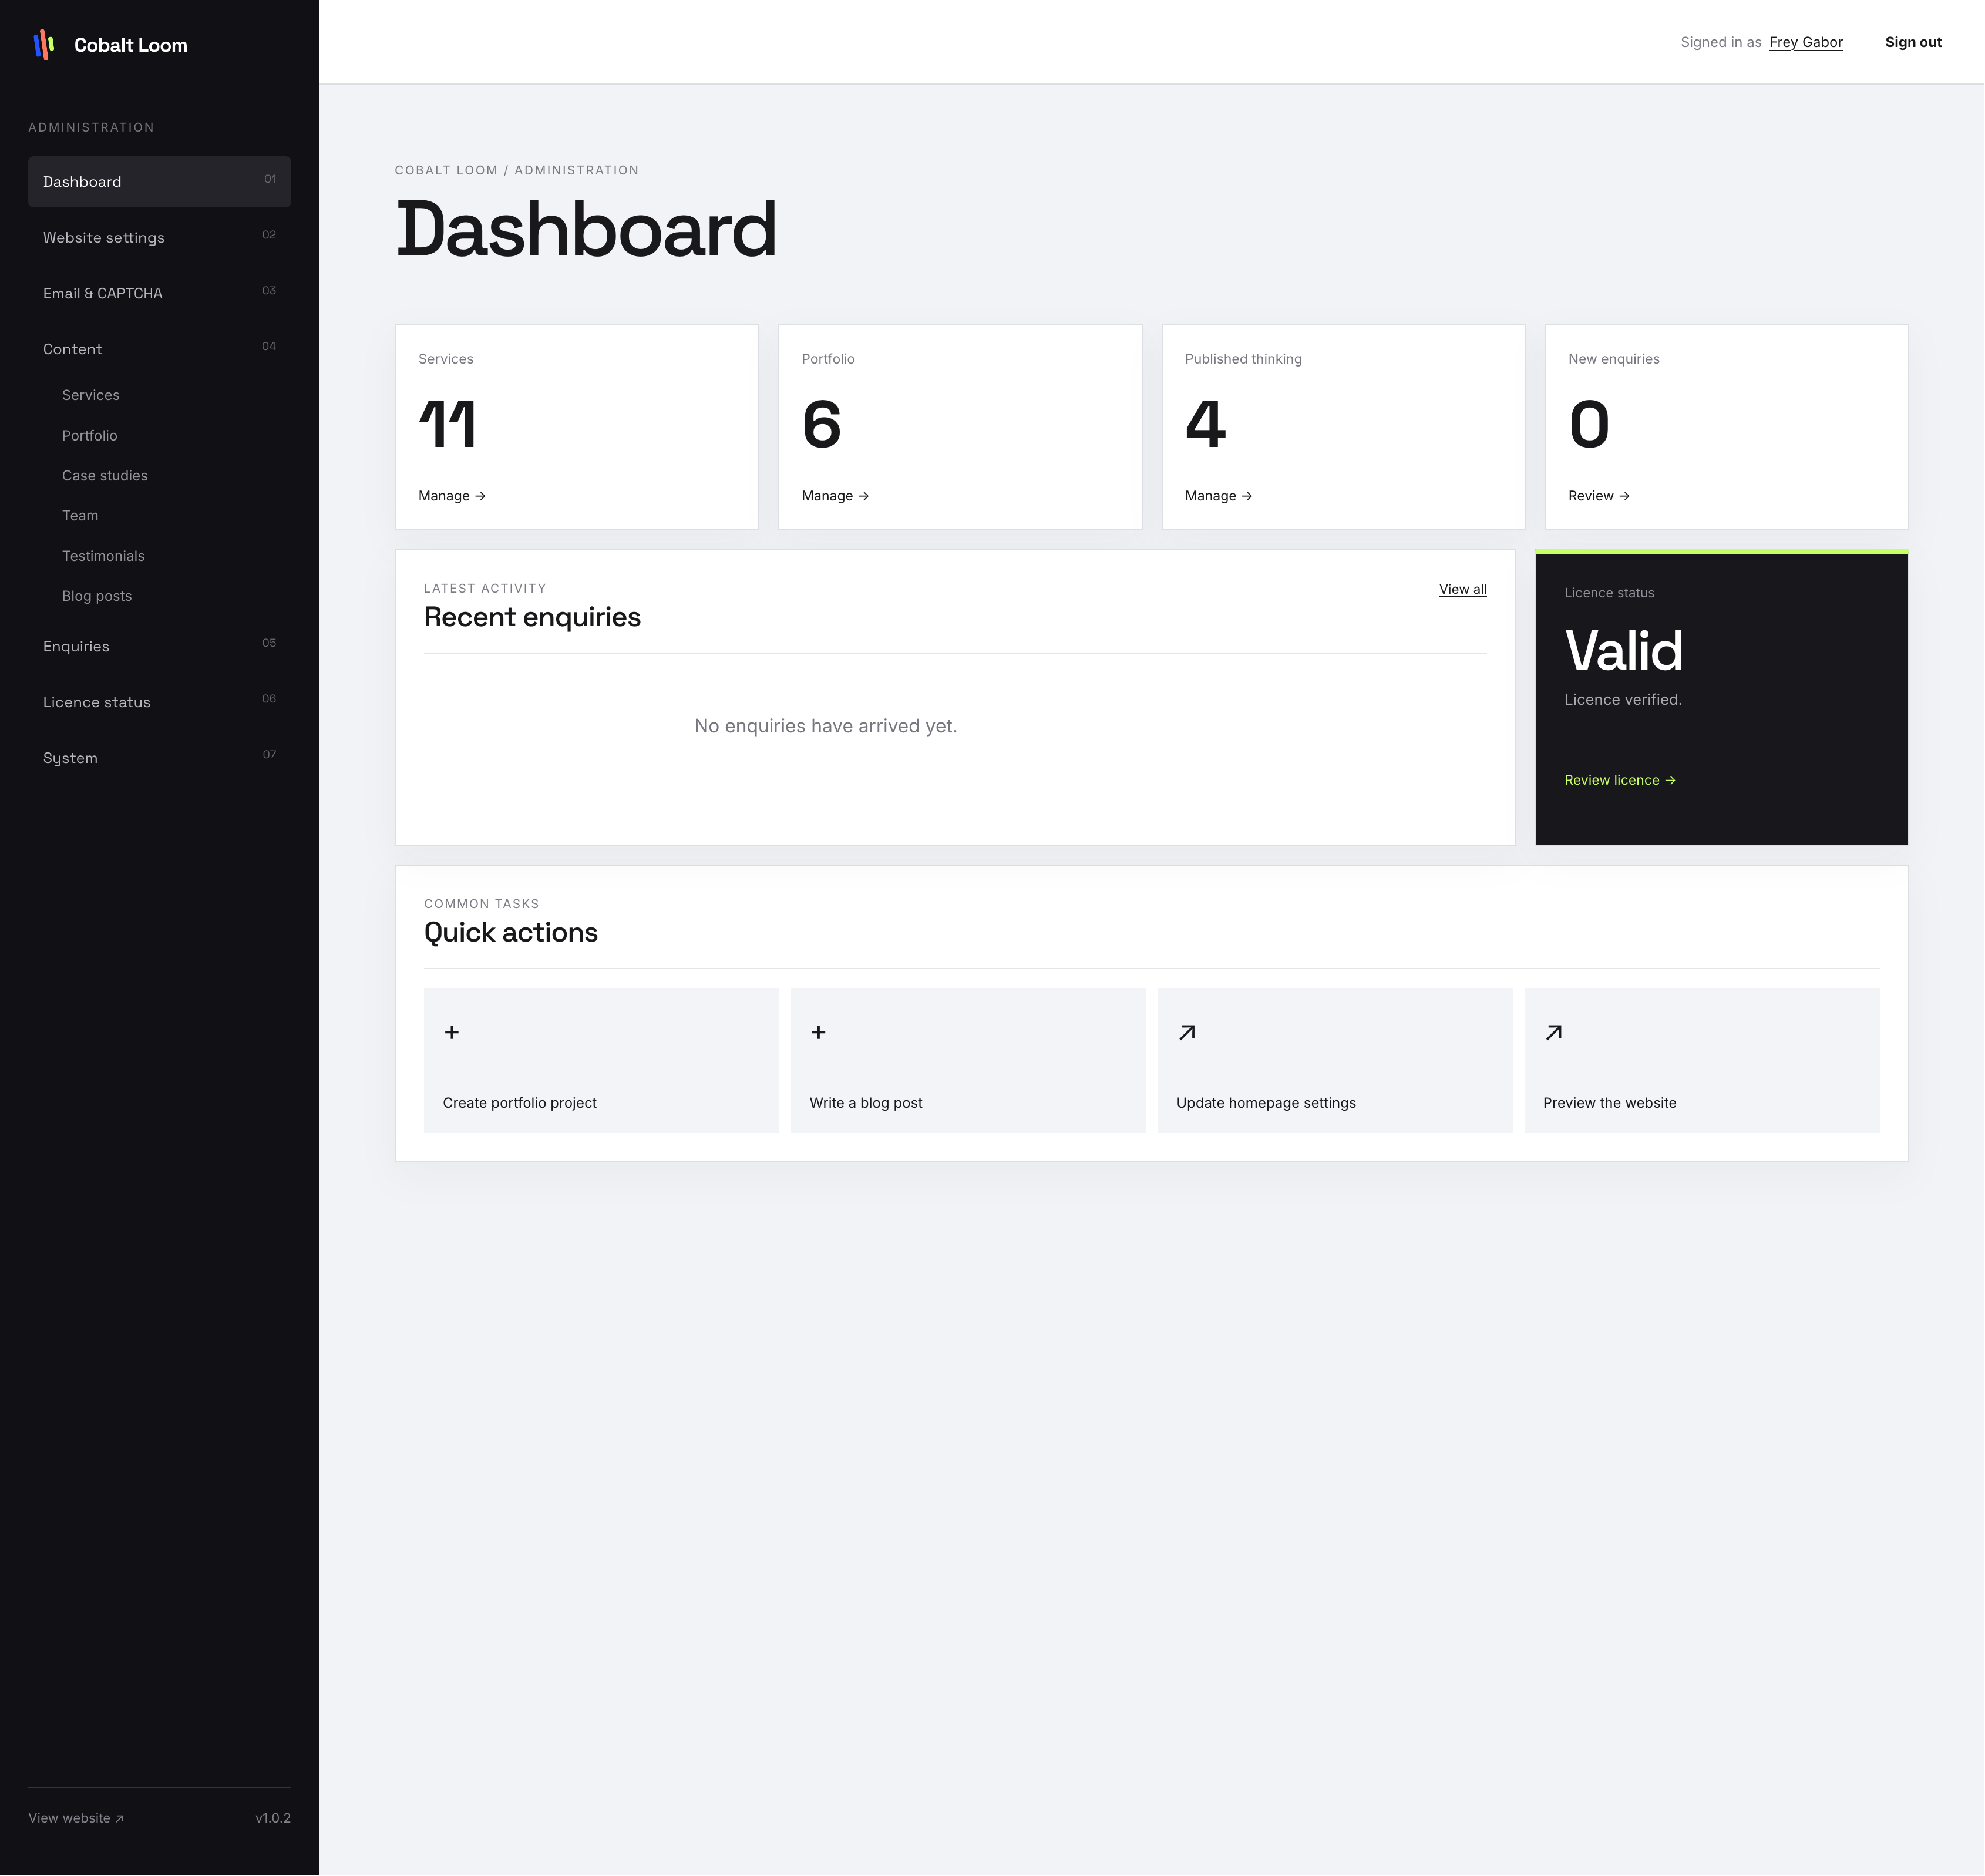Click the New enquiries count 0

tap(1589, 424)
